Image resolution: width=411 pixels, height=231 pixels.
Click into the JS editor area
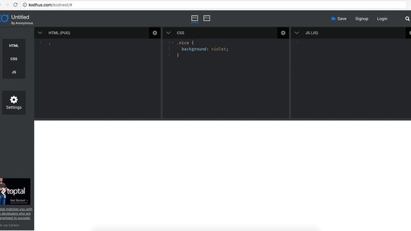click(x=351, y=78)
